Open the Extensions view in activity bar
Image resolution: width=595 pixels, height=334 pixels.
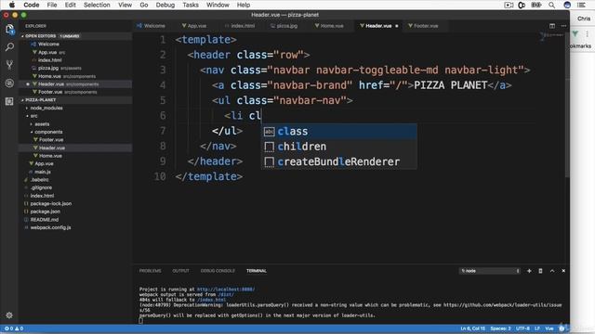[x=9, y=101]
